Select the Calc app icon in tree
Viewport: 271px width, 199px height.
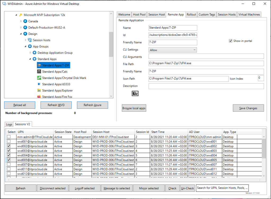click(39, 72)
